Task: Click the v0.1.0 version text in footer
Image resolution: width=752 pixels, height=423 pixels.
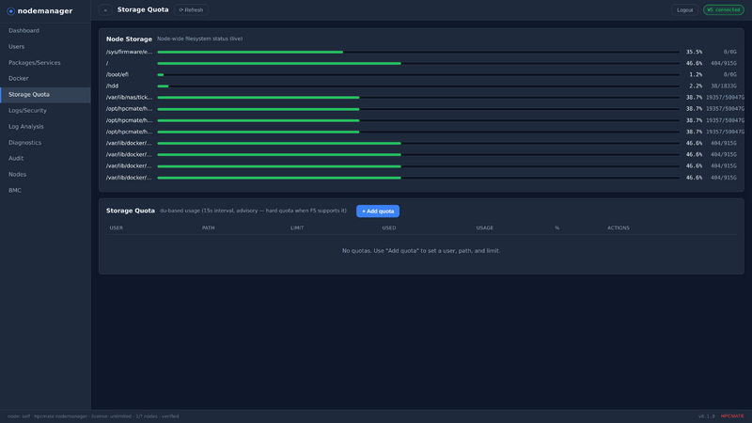Action: point(707,416)
